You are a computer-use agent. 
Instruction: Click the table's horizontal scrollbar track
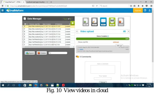click(49, 47)
